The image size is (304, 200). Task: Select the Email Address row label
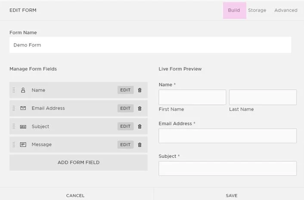tap(48, 108)
